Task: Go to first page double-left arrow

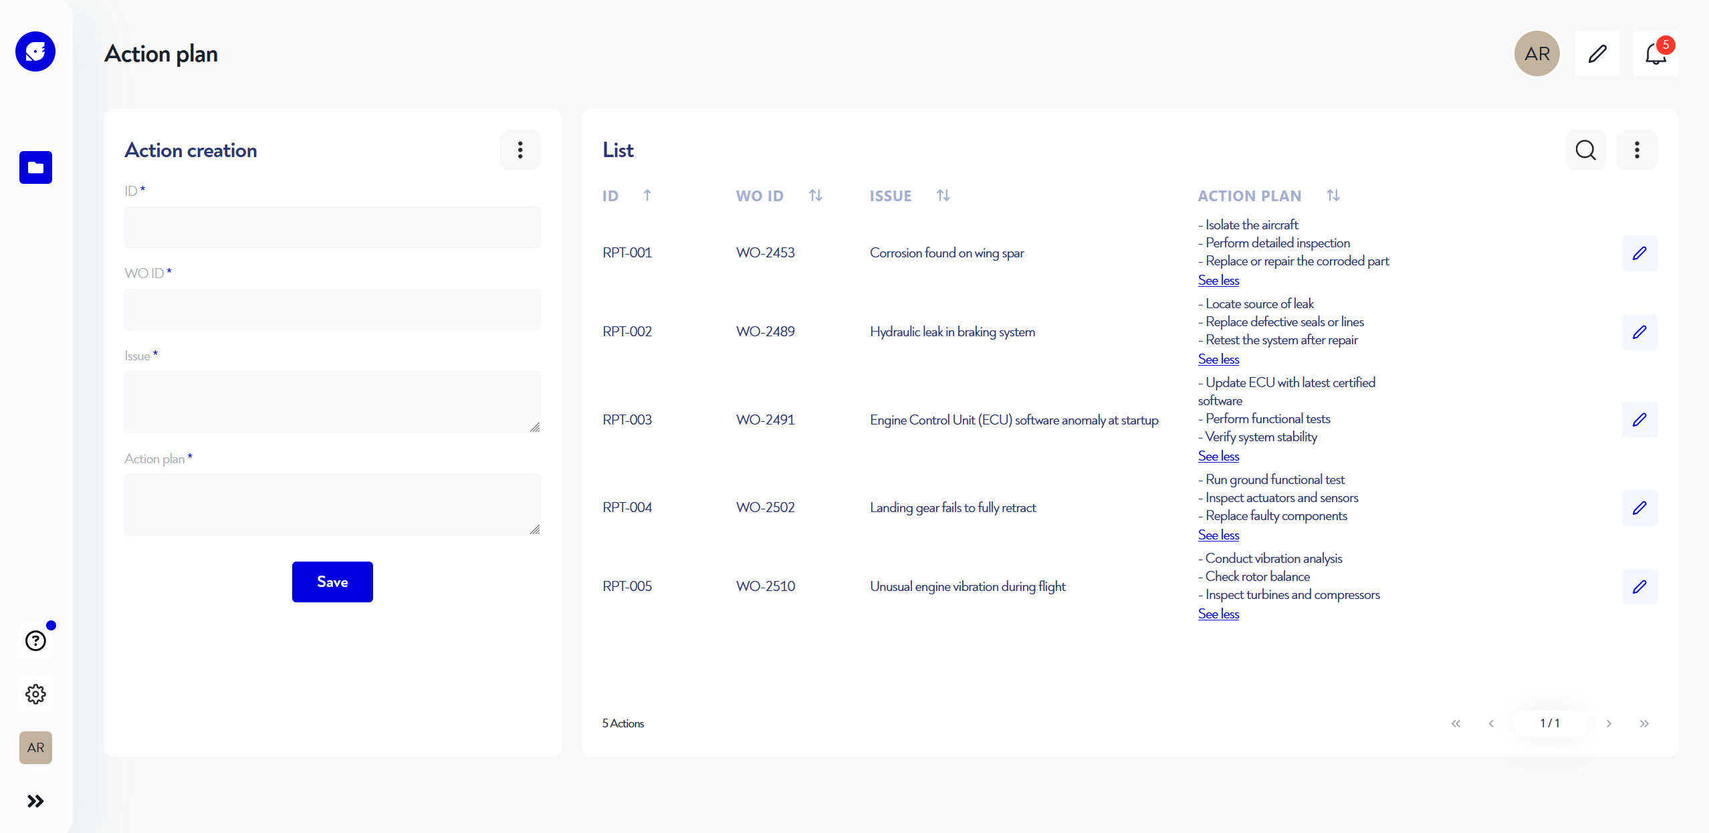Action: pos(1456,723)
